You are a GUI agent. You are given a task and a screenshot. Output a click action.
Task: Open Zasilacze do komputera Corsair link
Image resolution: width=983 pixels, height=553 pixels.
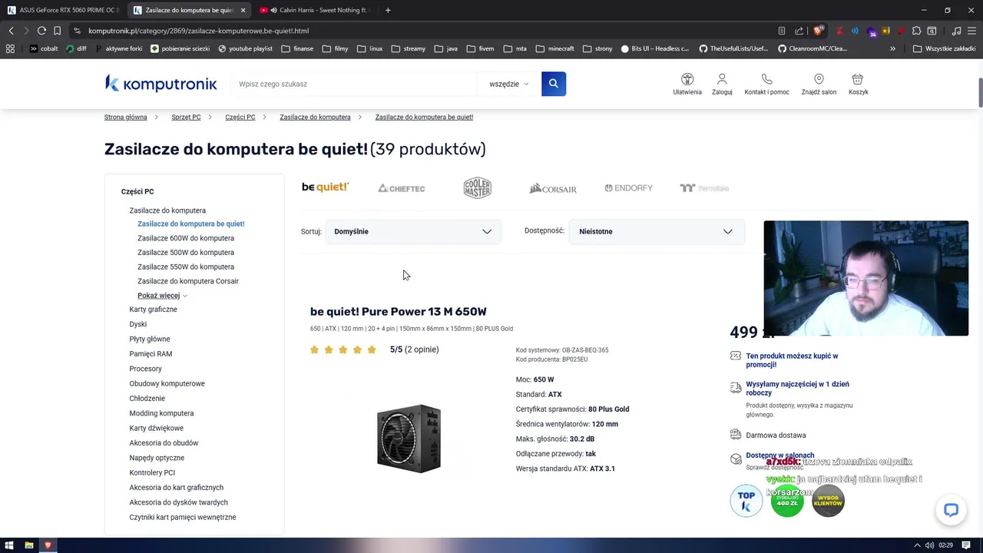188,281
